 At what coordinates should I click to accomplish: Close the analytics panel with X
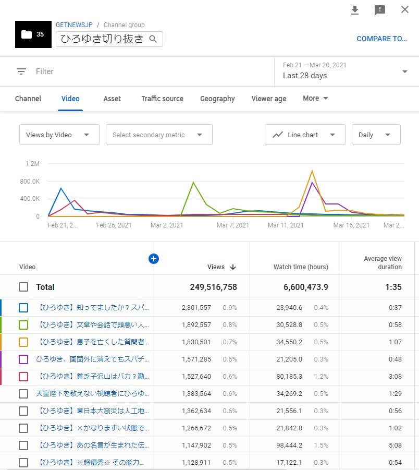point(404,9)
